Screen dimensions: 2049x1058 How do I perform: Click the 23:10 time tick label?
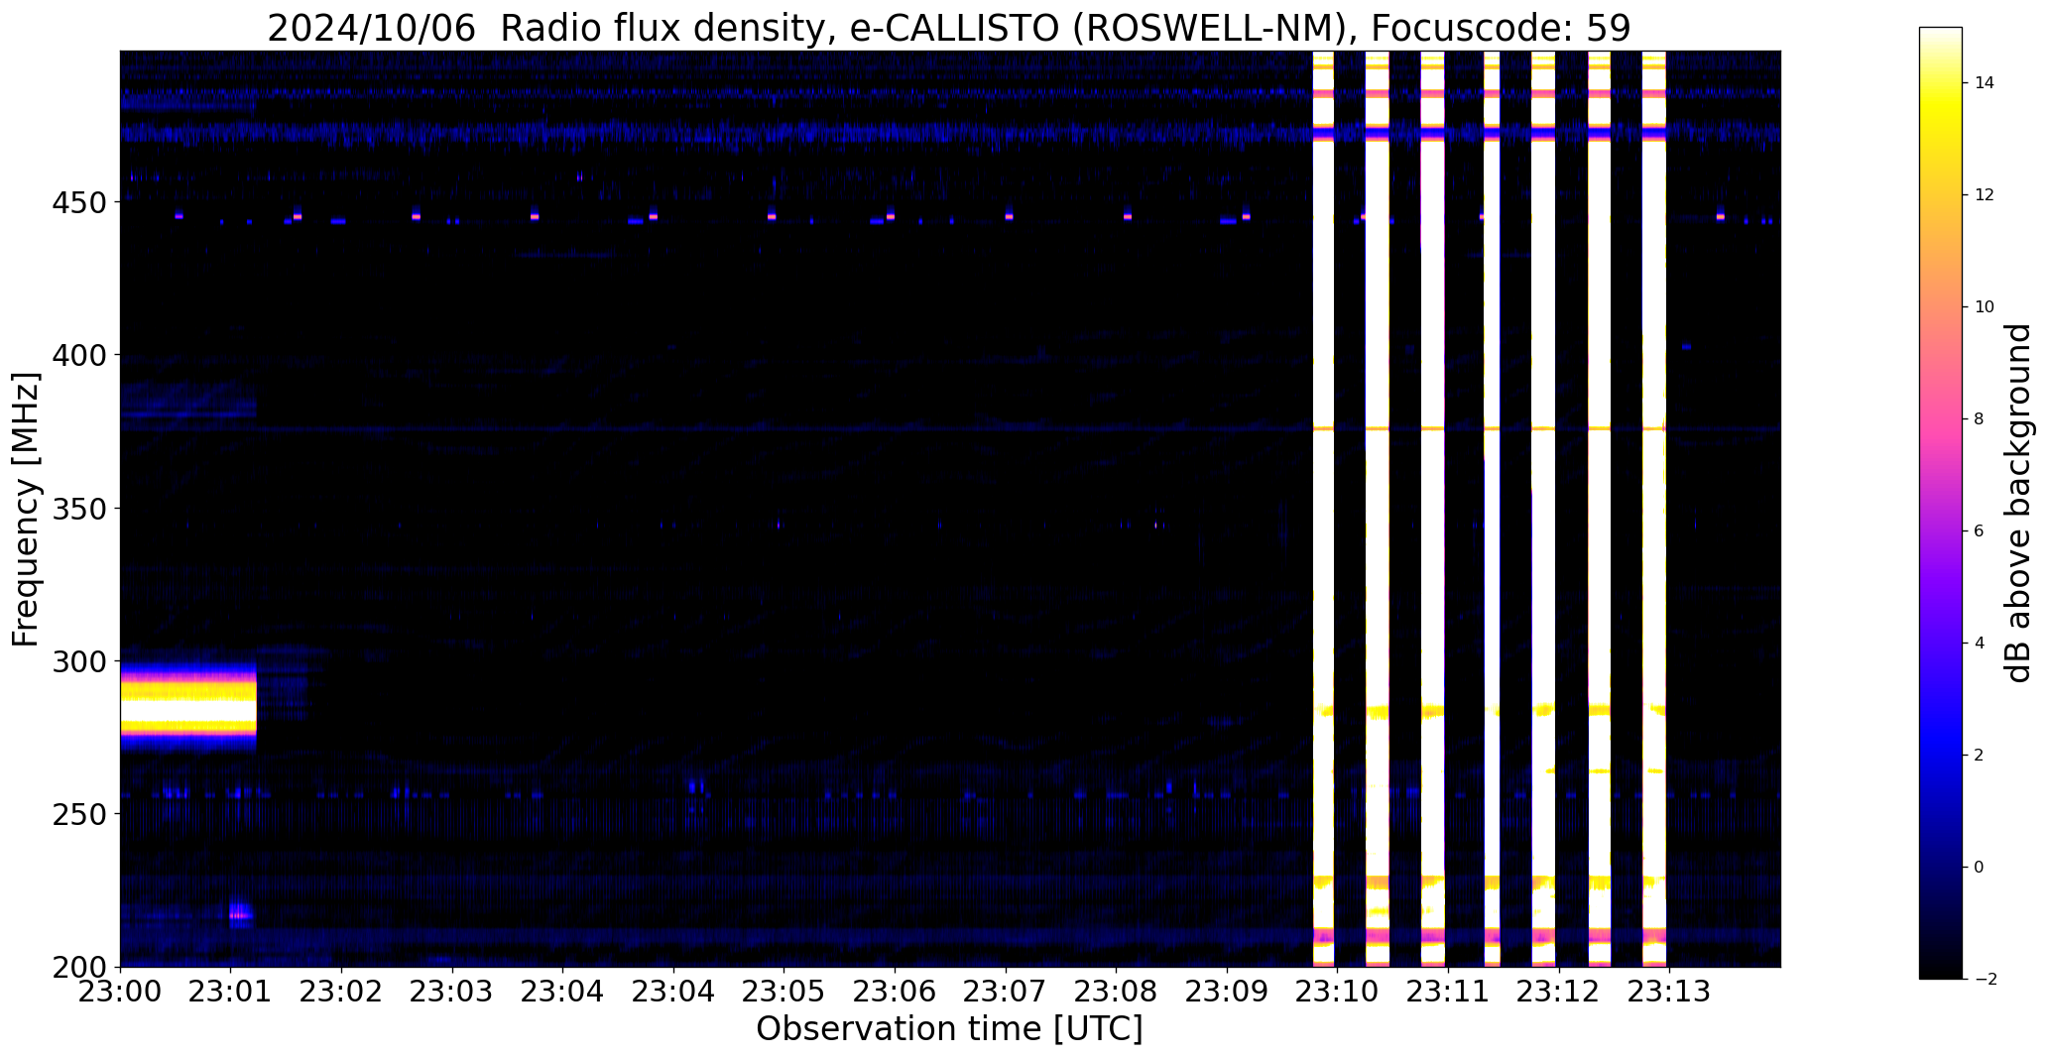coord(1338,992)
